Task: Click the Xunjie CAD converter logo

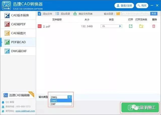Action: coord(6,6)
